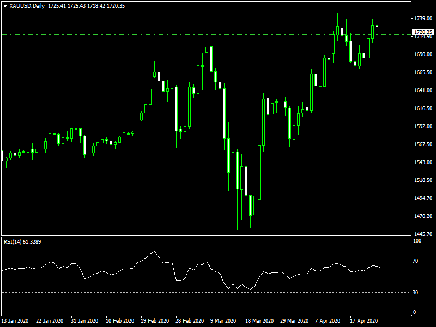Viewport: 436px width, 327px height.
Task: Click the 1641.00 price scale label
Action: tap(423, 90)
